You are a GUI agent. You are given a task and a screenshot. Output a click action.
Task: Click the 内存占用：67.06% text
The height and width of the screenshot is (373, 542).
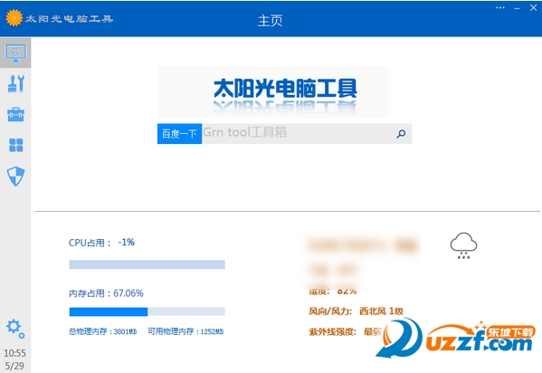[x=106, y=293]
